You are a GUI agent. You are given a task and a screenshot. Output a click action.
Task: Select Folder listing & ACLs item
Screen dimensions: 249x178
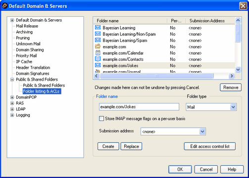point(42,91)
